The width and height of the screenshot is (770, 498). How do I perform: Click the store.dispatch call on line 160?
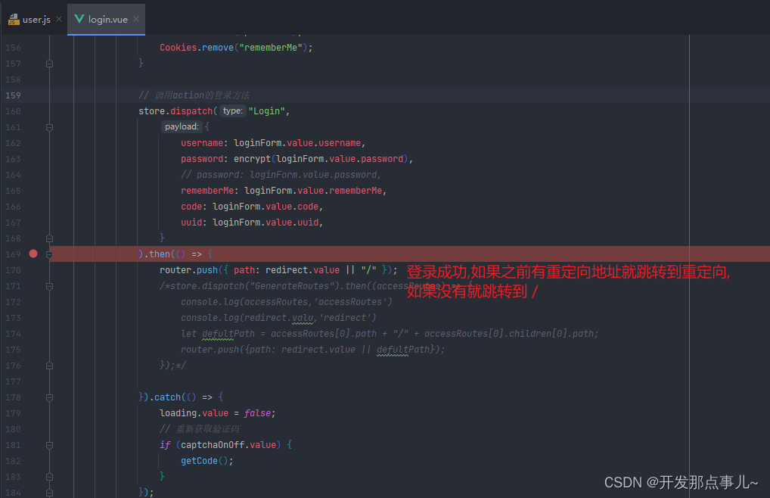(175, 111)
